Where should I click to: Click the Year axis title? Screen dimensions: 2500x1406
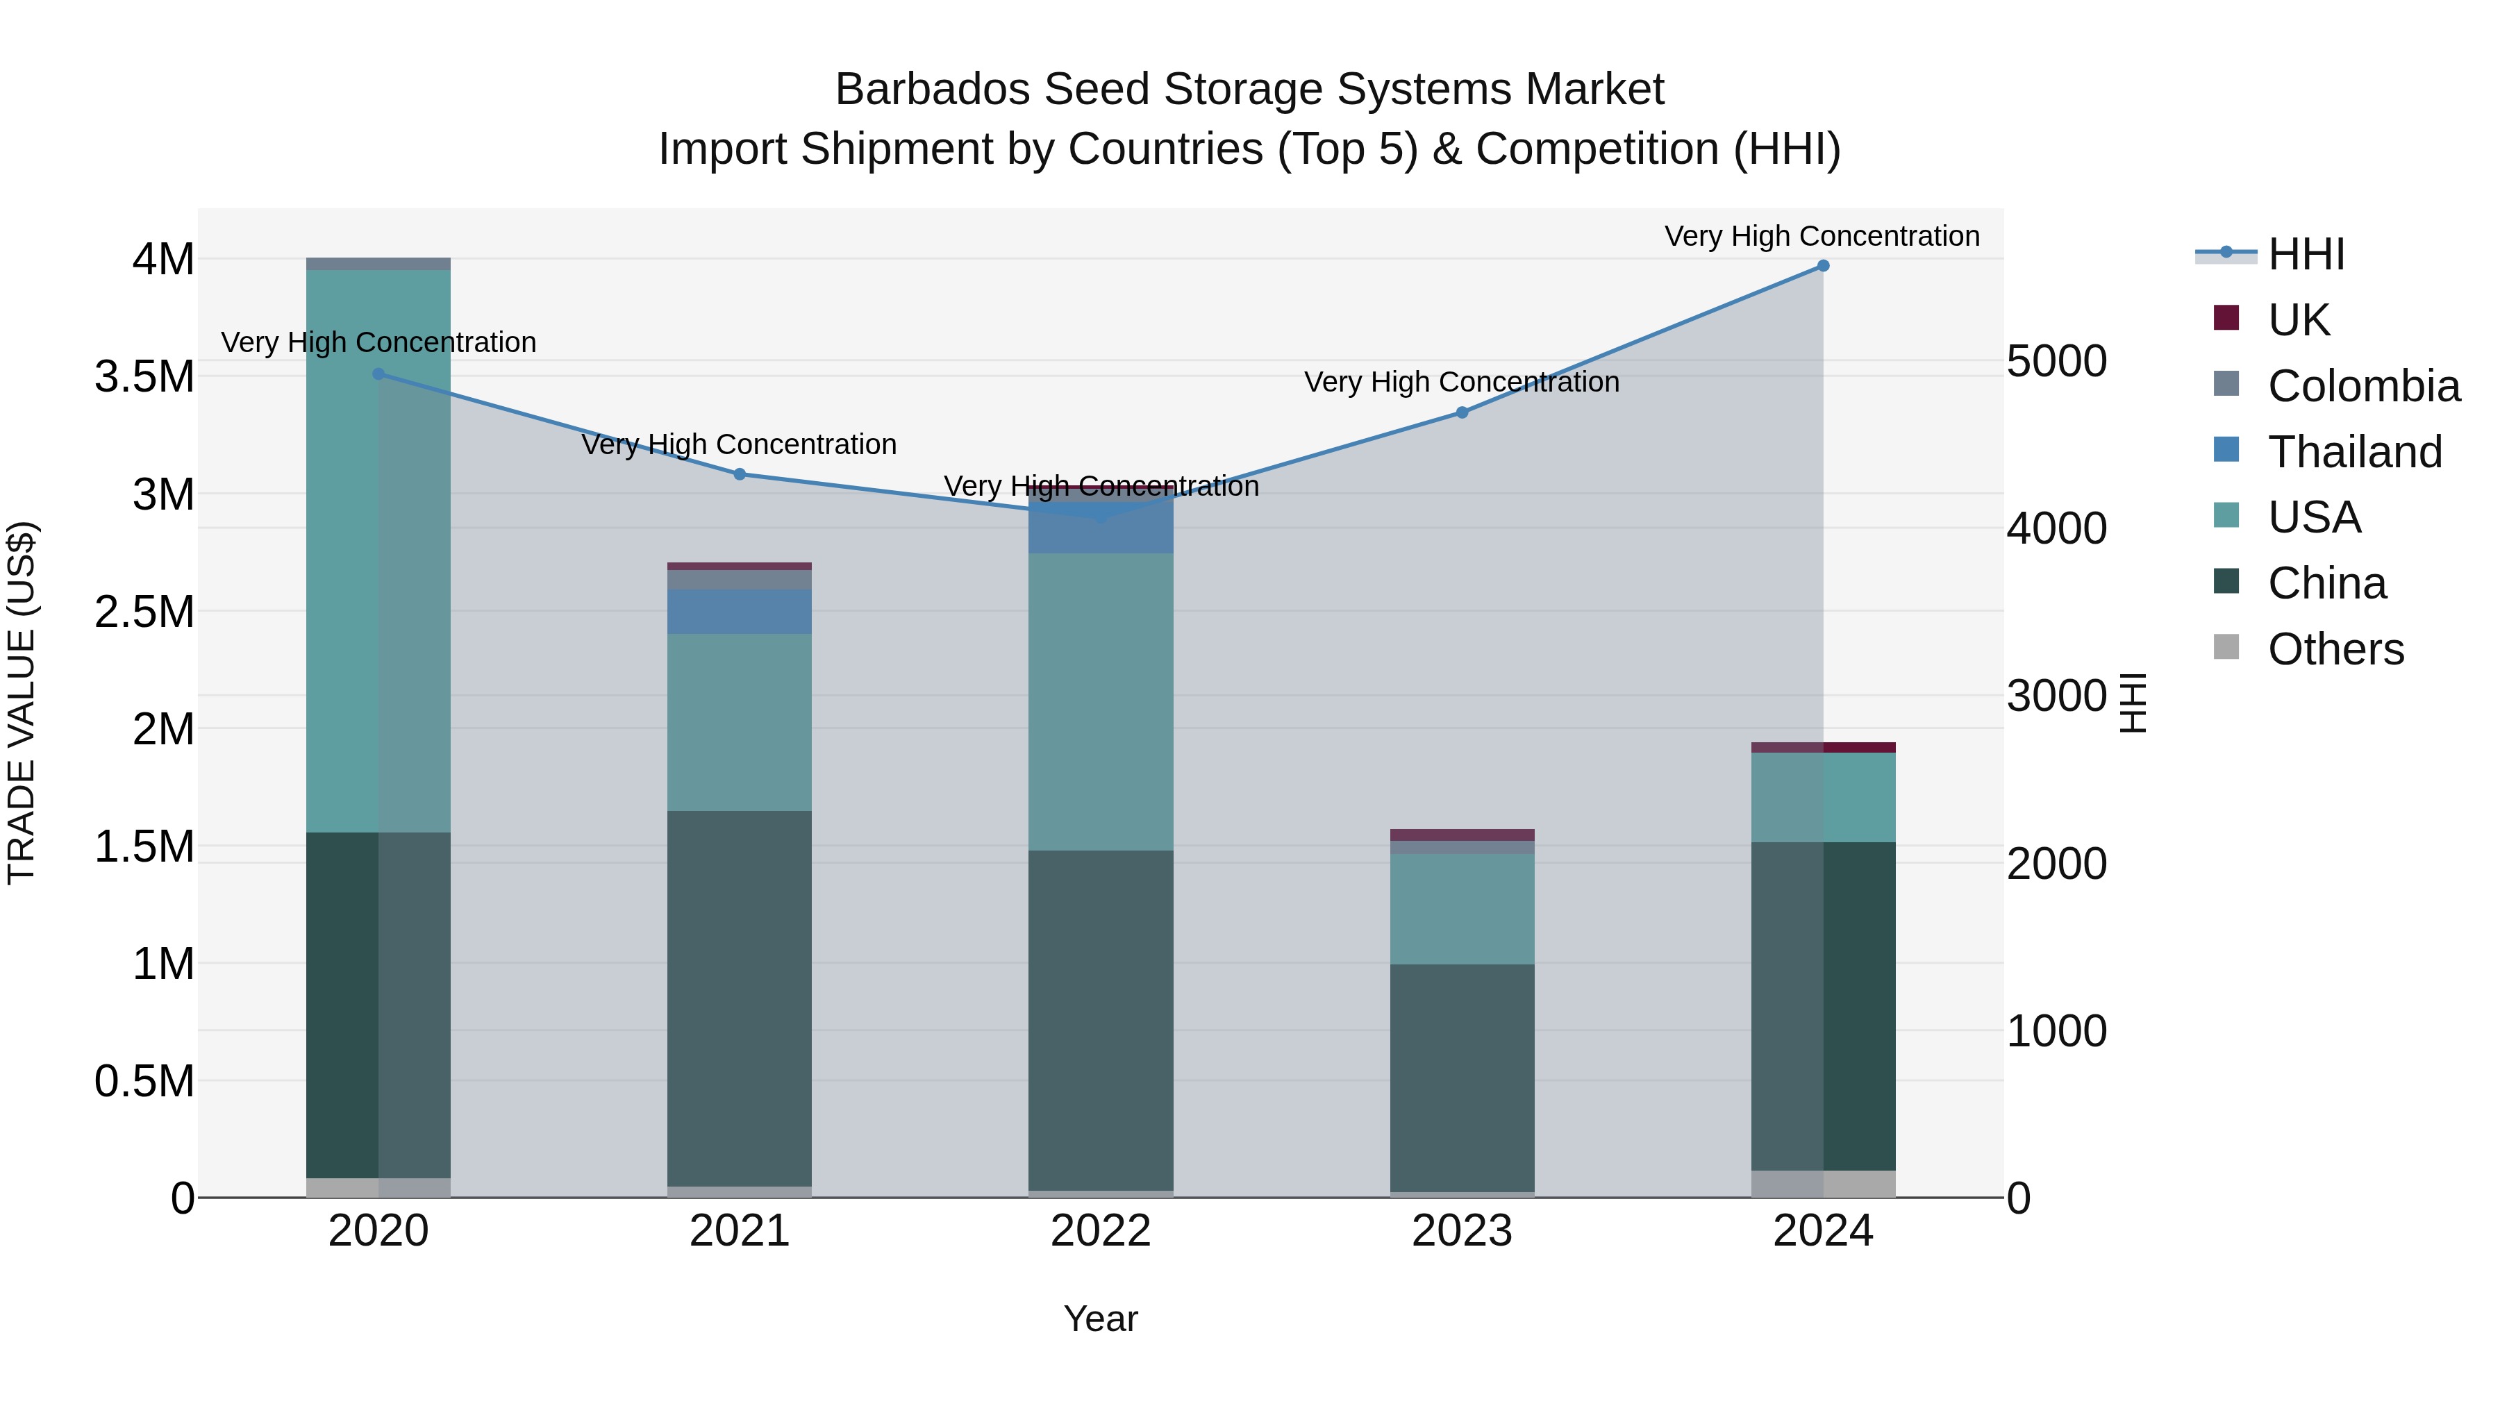pos(1101,1320)
